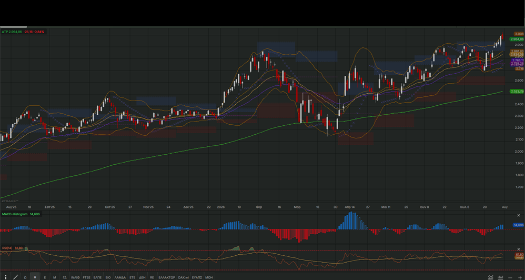This screenshot has width=525, height=280.
Task: Open the DAX.wi symbol tab
Action: [x=184, y=277]
